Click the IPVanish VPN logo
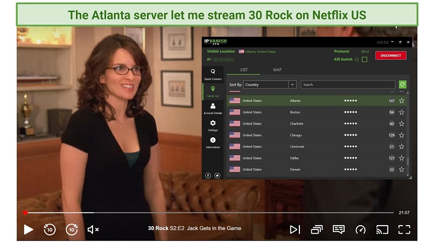434x244 pixels. pos(215,41)
